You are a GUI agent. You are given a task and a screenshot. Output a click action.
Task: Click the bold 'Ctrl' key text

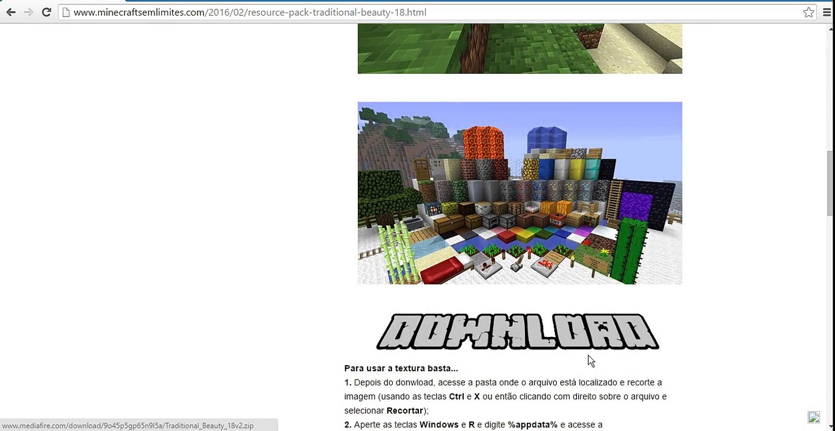[x=457, y=396]
